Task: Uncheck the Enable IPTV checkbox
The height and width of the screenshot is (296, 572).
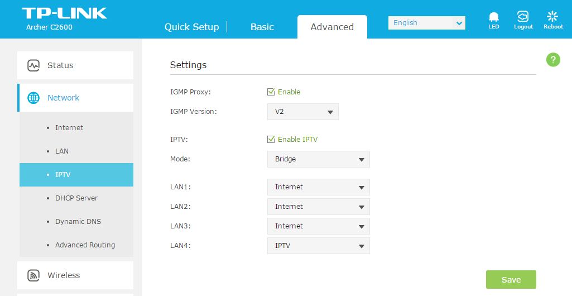Action: point(271,140)
